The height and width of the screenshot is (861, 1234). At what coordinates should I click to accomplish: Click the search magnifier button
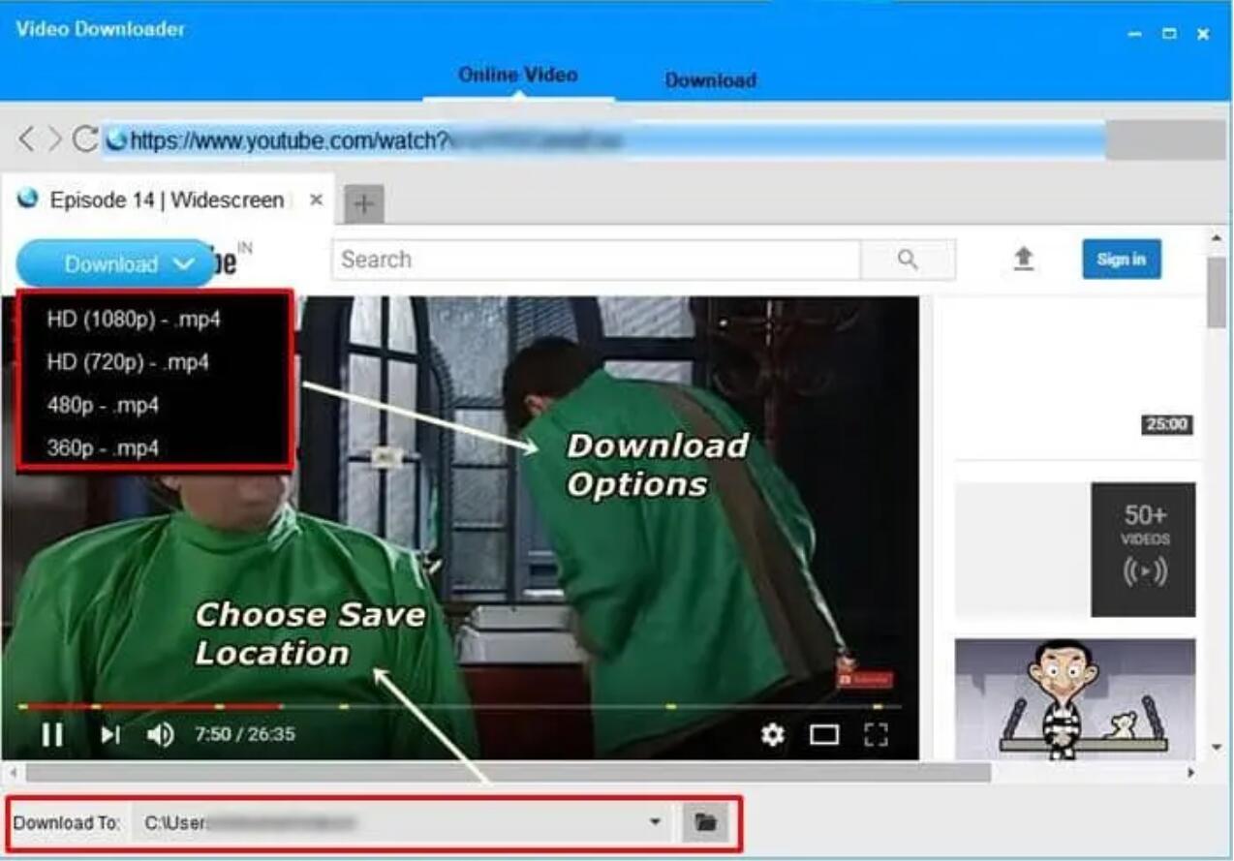click(908, 260)
